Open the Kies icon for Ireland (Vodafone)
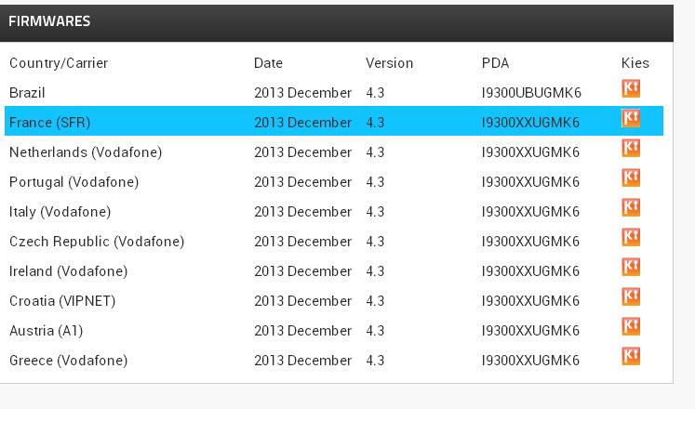 tap(631, 267)
